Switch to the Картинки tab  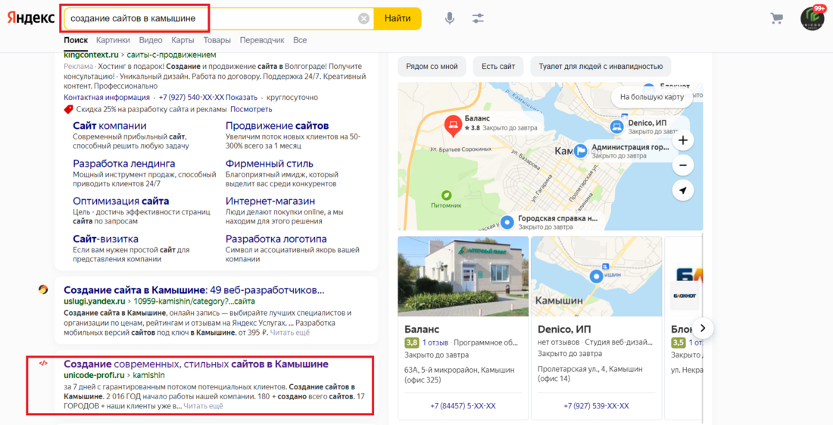[113, 40]
